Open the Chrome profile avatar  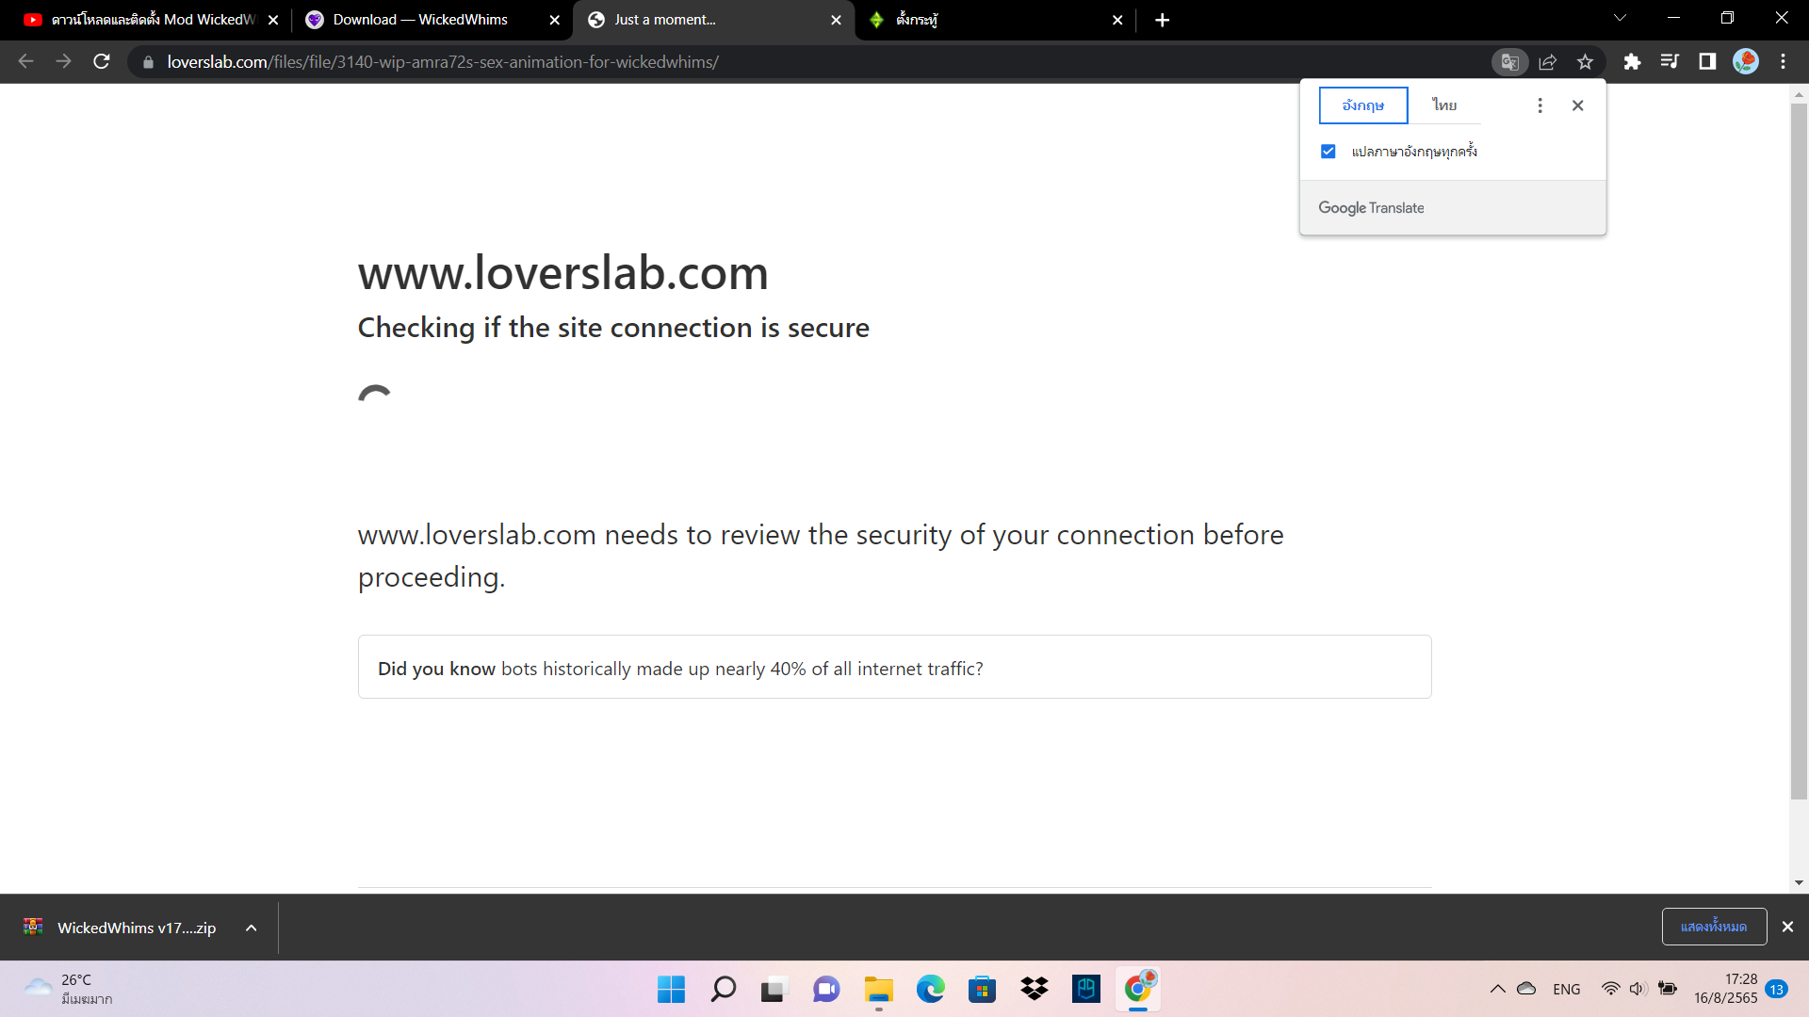[x=1746, y=61]
